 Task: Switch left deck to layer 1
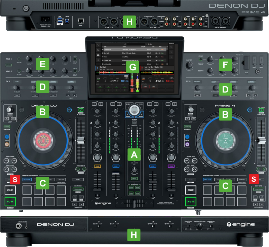7,137
